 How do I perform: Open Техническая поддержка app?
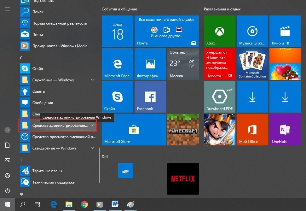(58, 182)
